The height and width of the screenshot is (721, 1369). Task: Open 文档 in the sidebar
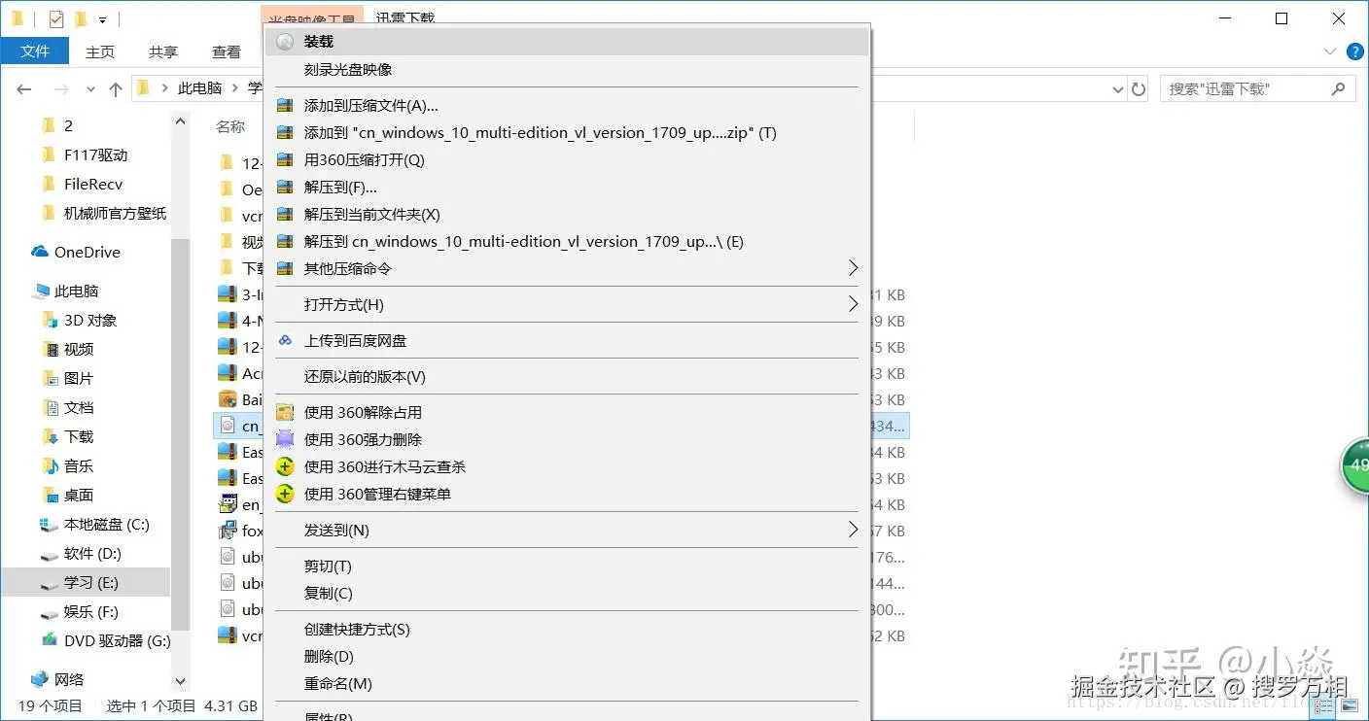79,408
